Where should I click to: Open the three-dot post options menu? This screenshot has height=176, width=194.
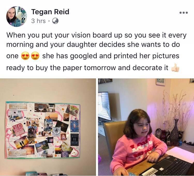tap(184, 13)
